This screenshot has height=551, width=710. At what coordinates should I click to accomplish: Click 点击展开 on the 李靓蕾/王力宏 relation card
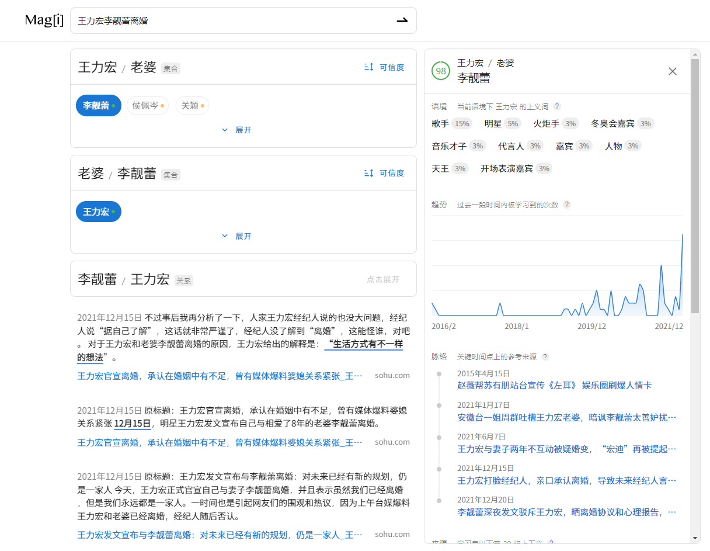pos(382,280)
